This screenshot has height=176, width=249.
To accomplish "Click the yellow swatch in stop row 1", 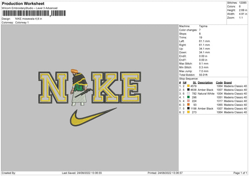I will (x=188, y=86).
